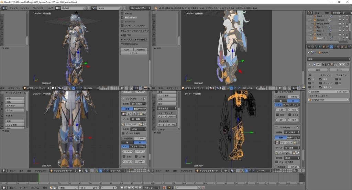Image resolution: width=352 pixels, height=190 pixels.
Task: Open the ウィンドウ (Window) menu
Action: pos(38,8)
